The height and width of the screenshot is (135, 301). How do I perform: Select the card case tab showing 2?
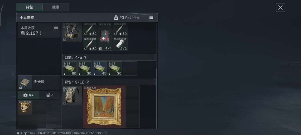click(50, 95)
